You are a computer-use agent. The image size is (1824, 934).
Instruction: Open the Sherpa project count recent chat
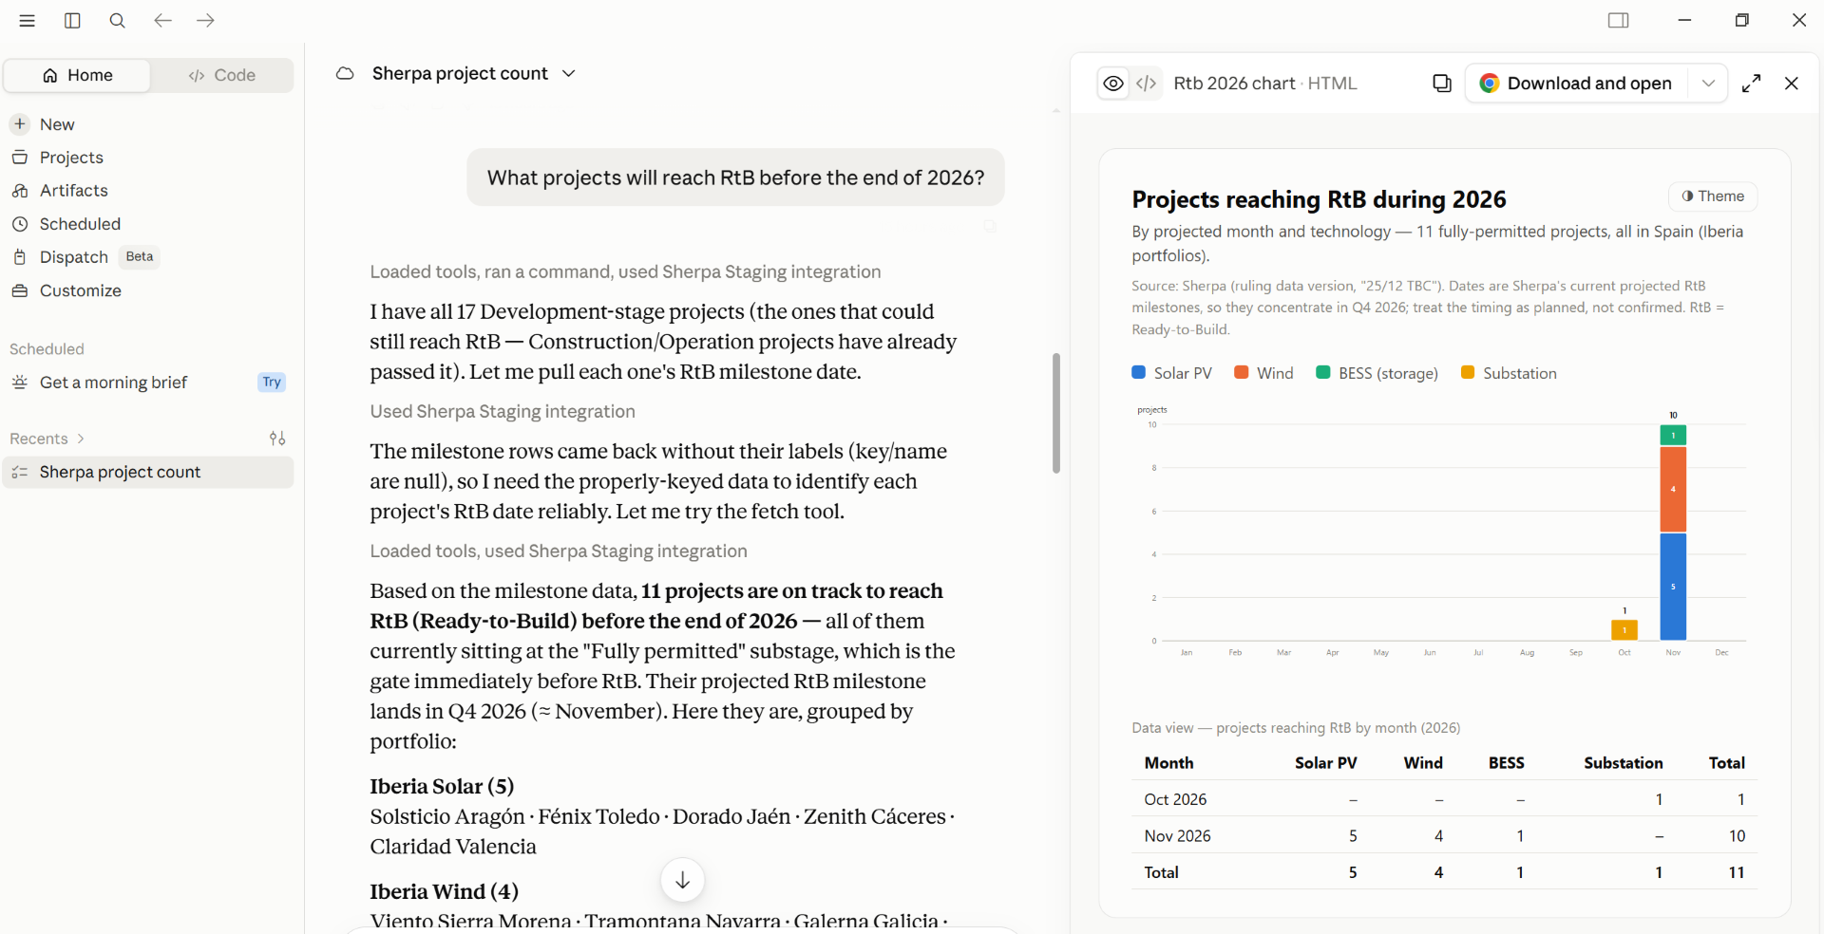click(148, 473)
